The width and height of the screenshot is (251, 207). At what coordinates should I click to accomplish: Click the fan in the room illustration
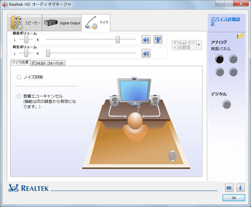(x=173, y=156)
